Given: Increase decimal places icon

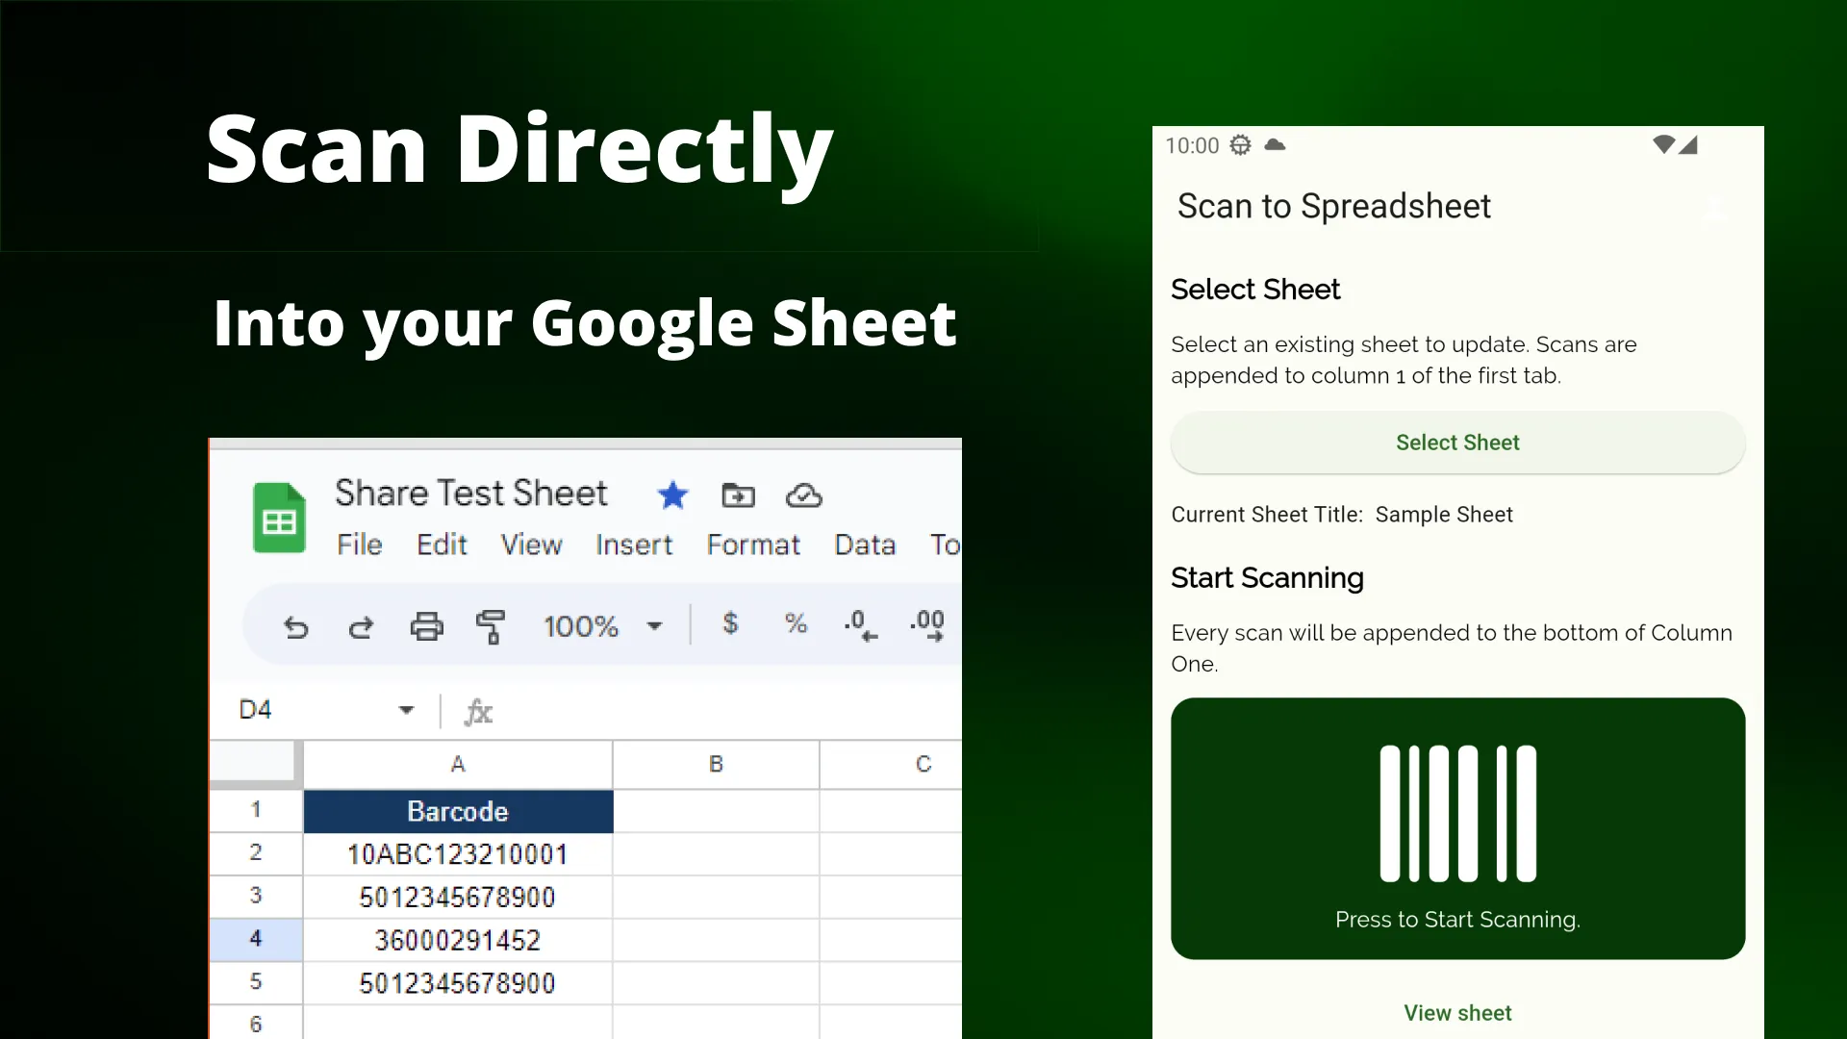Looking at the screenshot, I should [x=927, y=625].
